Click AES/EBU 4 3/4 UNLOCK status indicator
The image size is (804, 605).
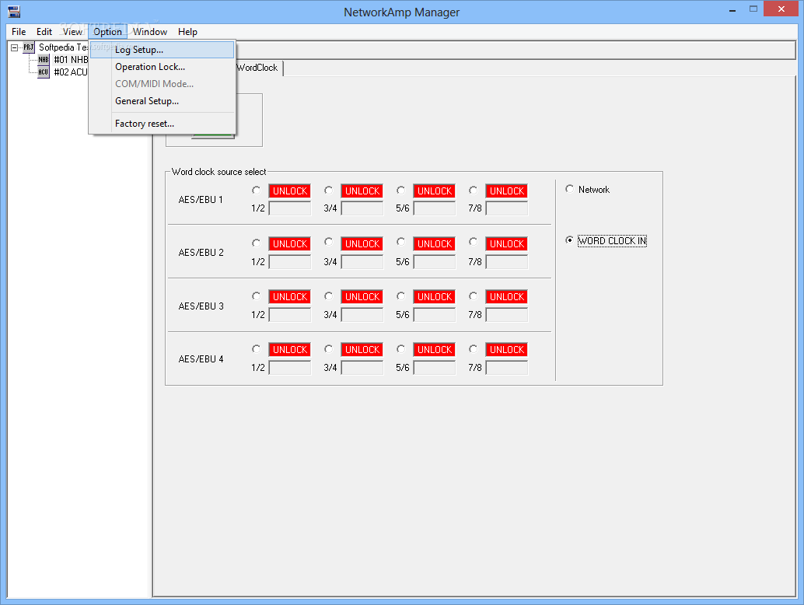(362, 350)
